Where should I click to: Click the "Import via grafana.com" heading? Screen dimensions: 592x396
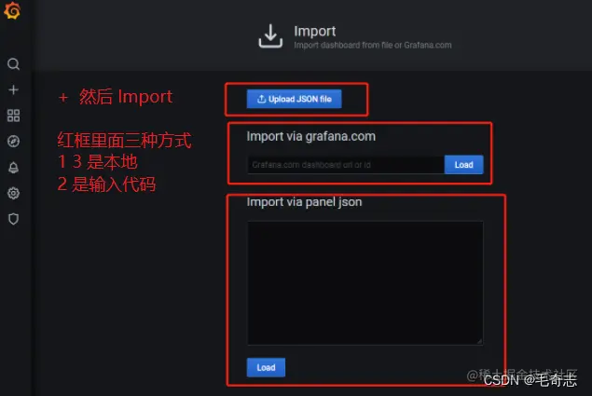[311, 136]
